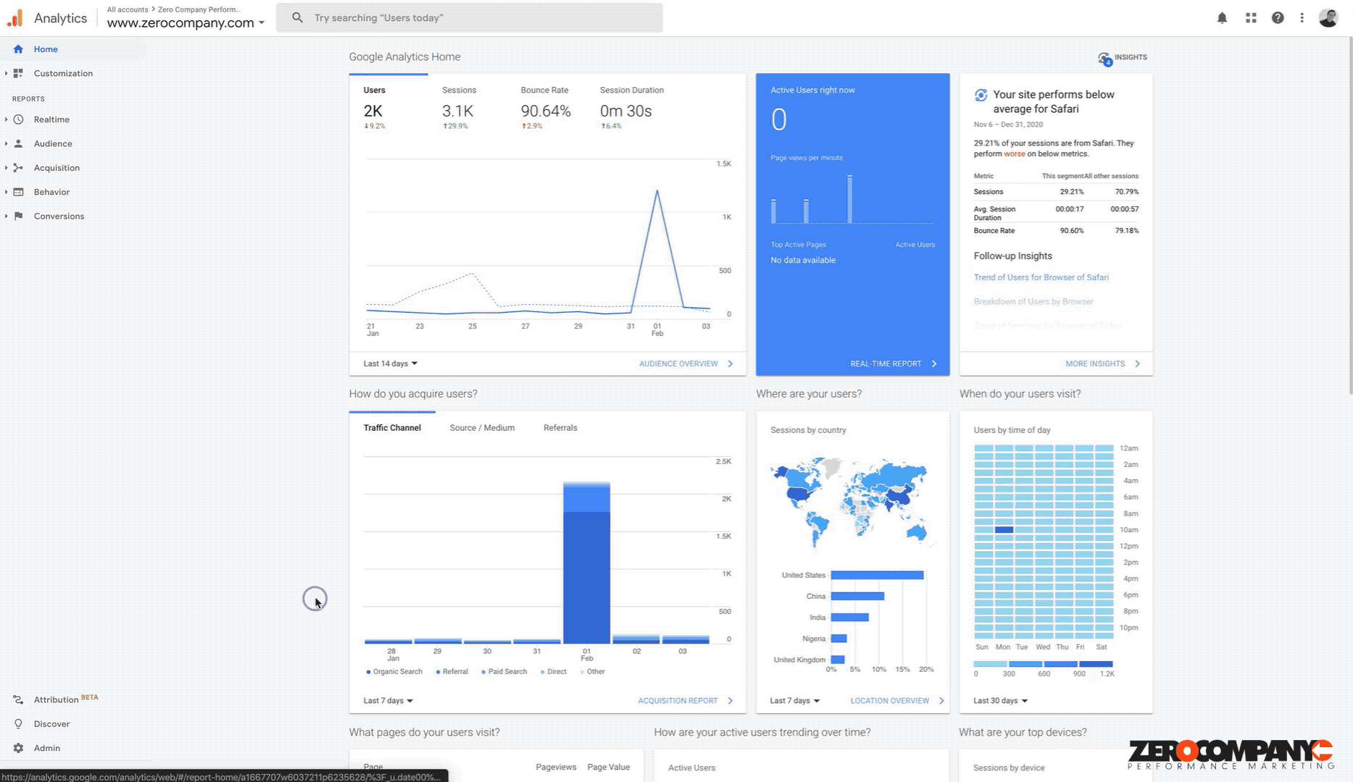Open the Audience Overview link
This screenshot has height=782, width=1353.
coord(678,363)
